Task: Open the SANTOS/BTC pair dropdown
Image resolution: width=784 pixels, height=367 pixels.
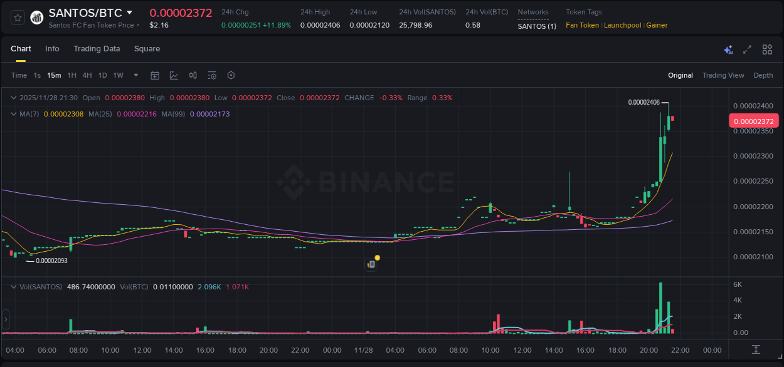Action: (129, 12)
